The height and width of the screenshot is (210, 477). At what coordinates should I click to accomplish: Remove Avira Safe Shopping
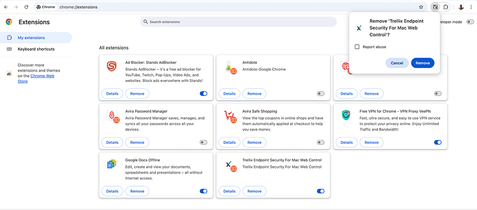254,142
